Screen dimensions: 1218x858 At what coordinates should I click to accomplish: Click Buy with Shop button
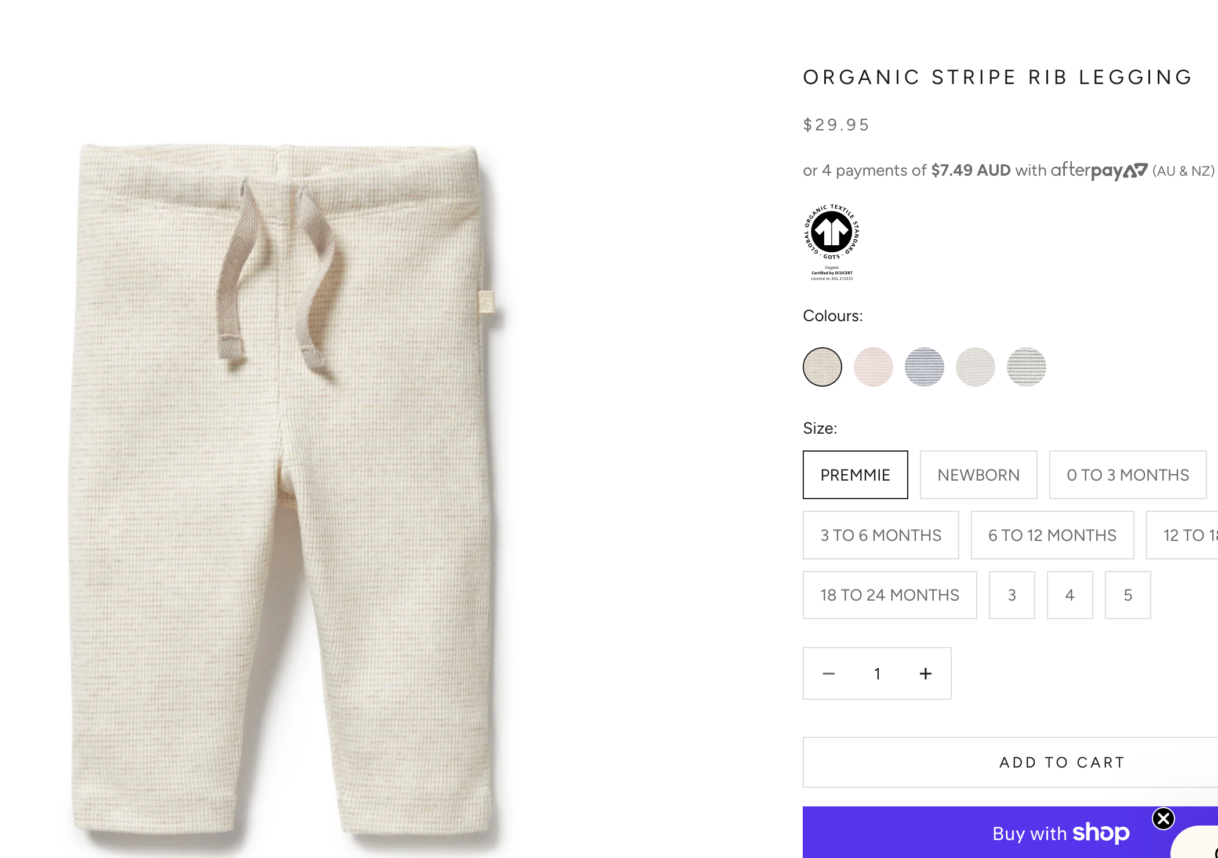(1060, 833)
